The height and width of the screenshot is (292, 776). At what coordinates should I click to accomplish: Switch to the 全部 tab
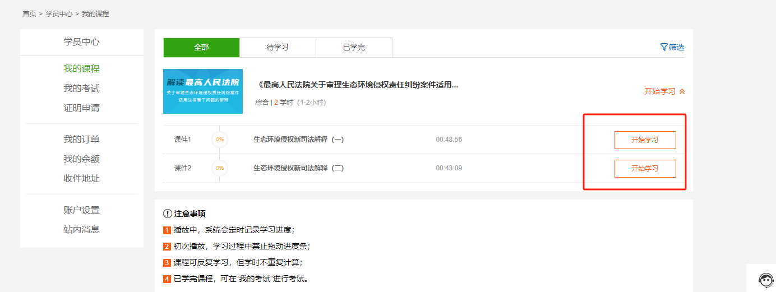click(x=201, y=48)
